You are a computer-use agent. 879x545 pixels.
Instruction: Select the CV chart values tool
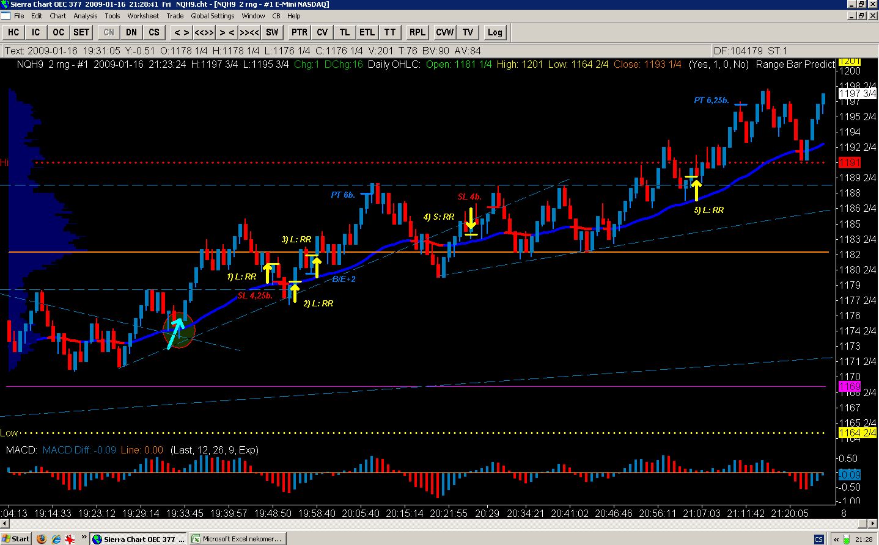(x=322, y=32)
